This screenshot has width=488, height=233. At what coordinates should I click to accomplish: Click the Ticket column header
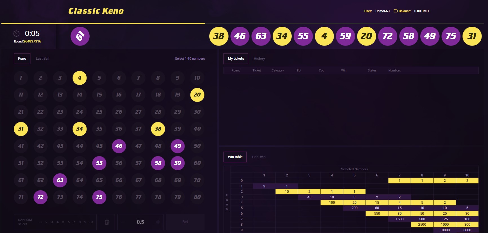click(257, 70)
